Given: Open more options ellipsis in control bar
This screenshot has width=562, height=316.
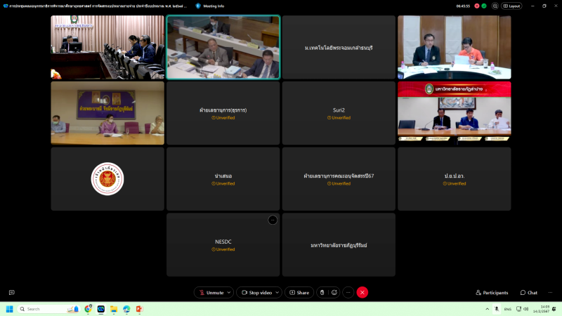Looking at the screenshot, I should 348,292.
